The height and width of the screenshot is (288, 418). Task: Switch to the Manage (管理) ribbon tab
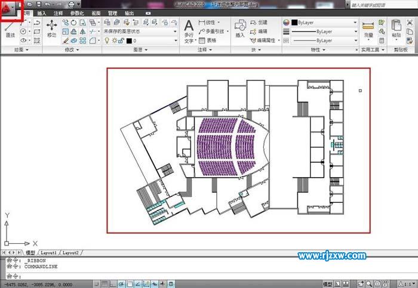[112, 13]
